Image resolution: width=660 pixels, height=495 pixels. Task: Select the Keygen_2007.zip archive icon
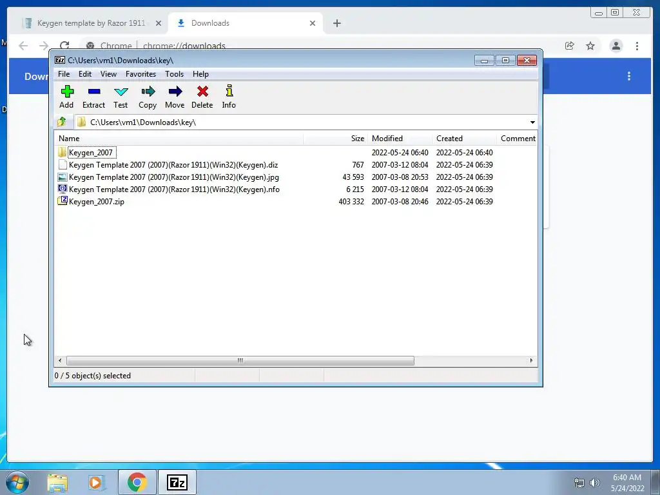click(63, 201)
